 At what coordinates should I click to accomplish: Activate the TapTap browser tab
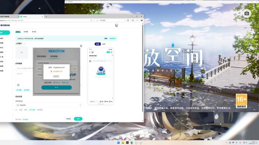[x=32, y=16]
